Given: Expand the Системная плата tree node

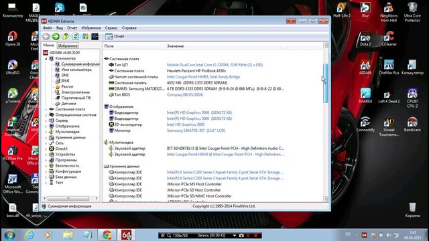Looking at the screenshot, I should [46, 109].
